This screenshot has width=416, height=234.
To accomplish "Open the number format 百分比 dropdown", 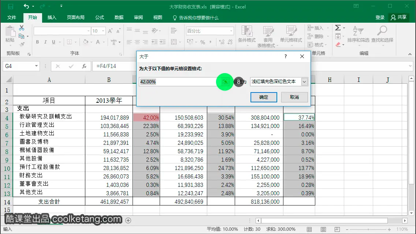I will point(231,31).
